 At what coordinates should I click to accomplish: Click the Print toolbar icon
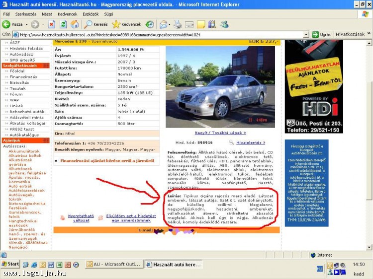tap(178, 24)
